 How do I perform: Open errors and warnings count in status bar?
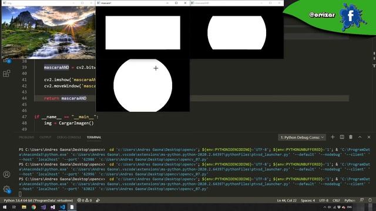(x=85, y=200)
